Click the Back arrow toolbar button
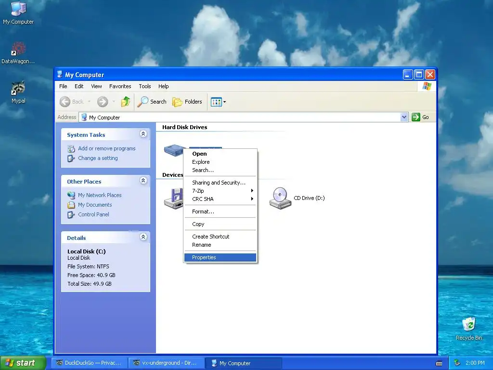 [x=72, y=102]
